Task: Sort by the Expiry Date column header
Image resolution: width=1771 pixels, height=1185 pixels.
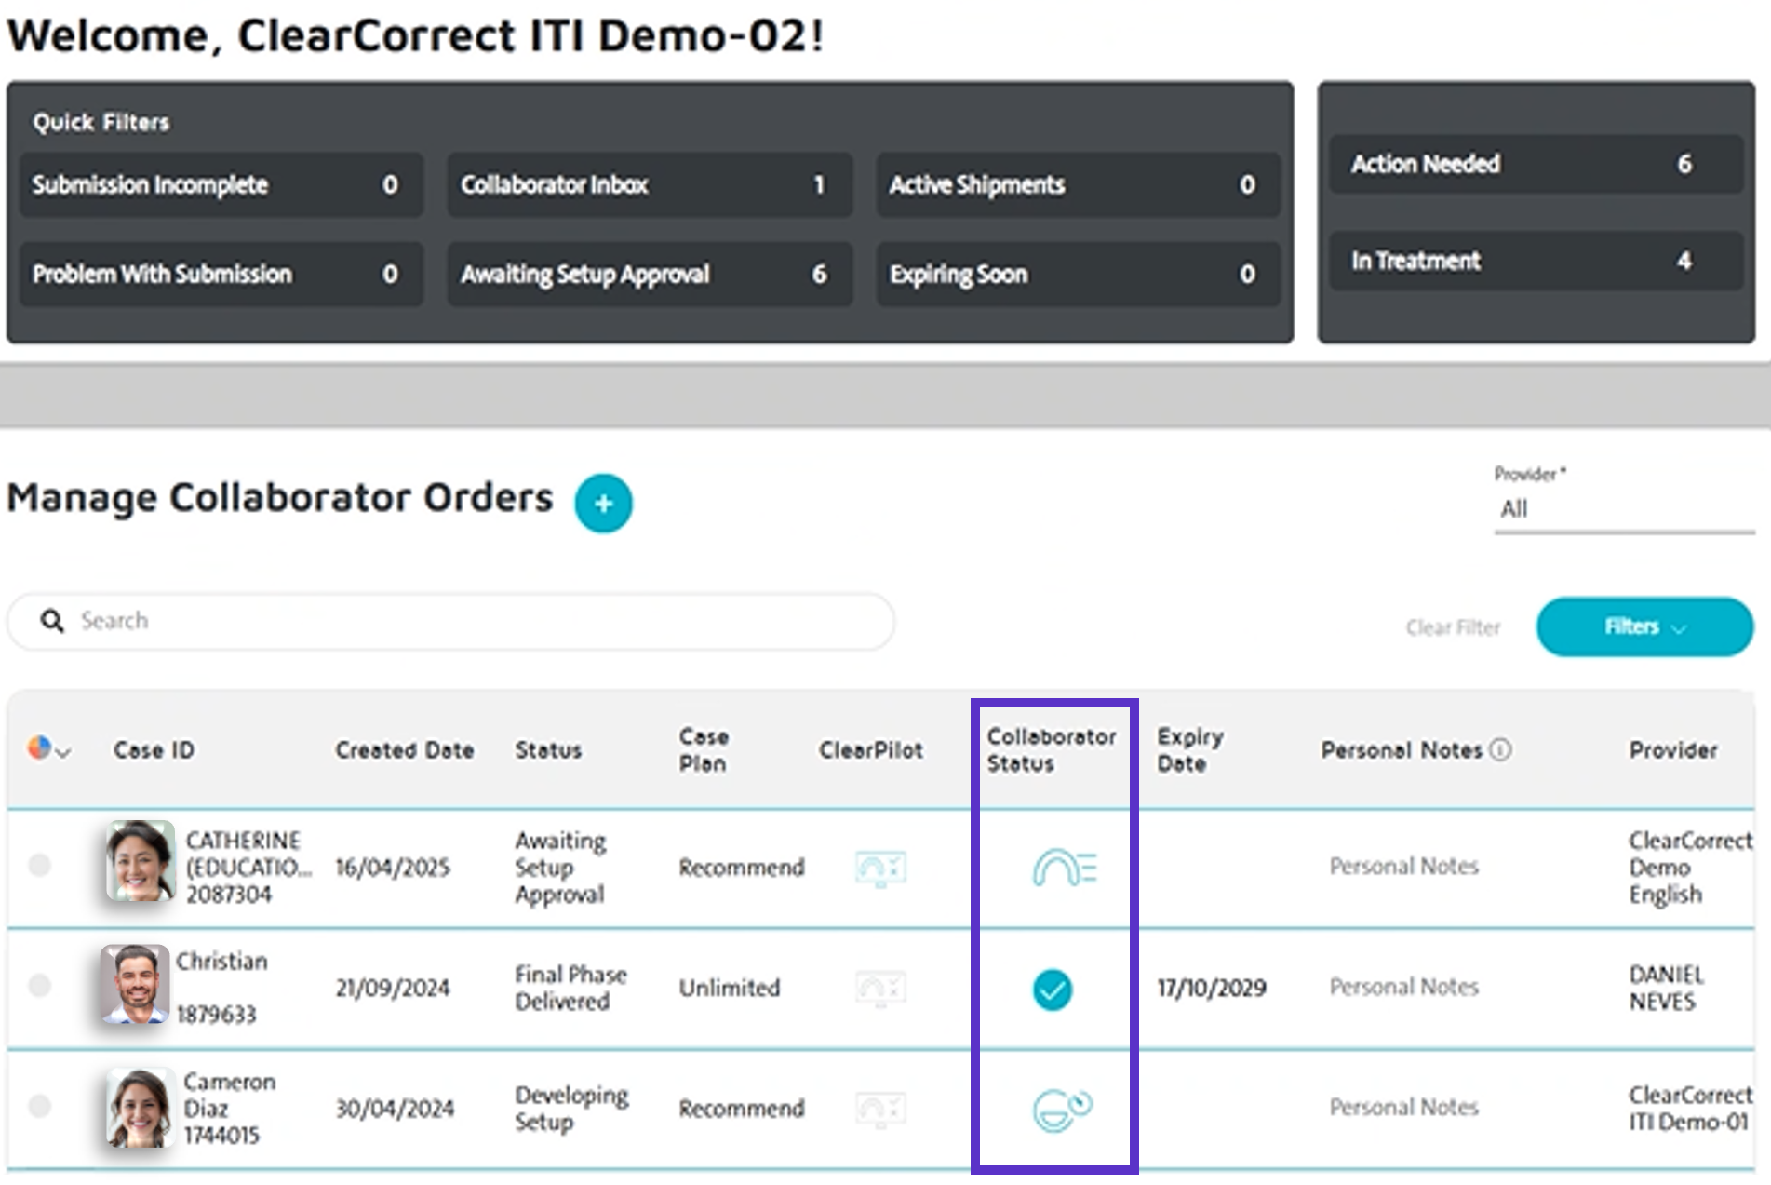Action: click(x=1190, y=750)
